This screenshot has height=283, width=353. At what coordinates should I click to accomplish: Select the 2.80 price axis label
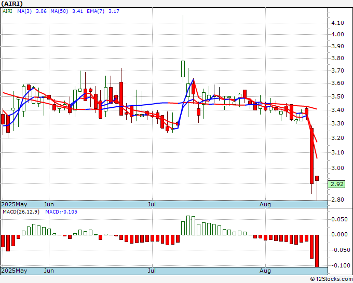pos(337,200)
